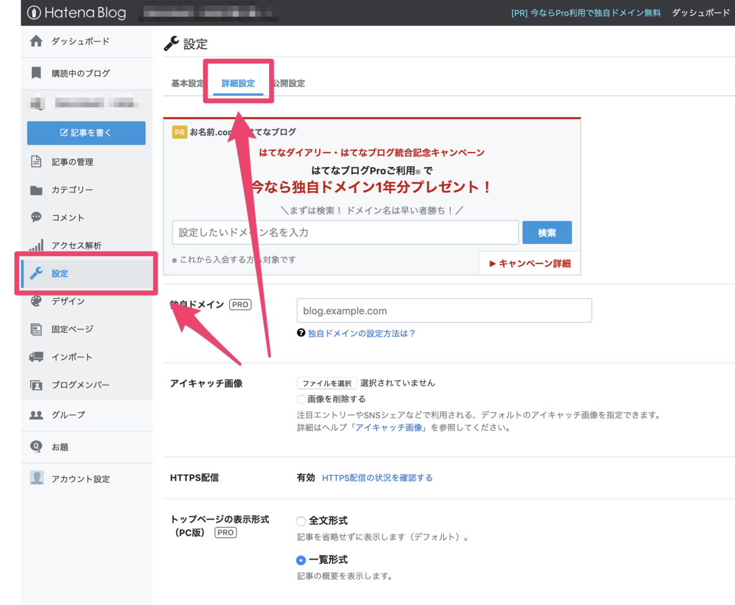
Task: Click the 設定したいドメイン名を入力 field
Action: click(345, 233)
